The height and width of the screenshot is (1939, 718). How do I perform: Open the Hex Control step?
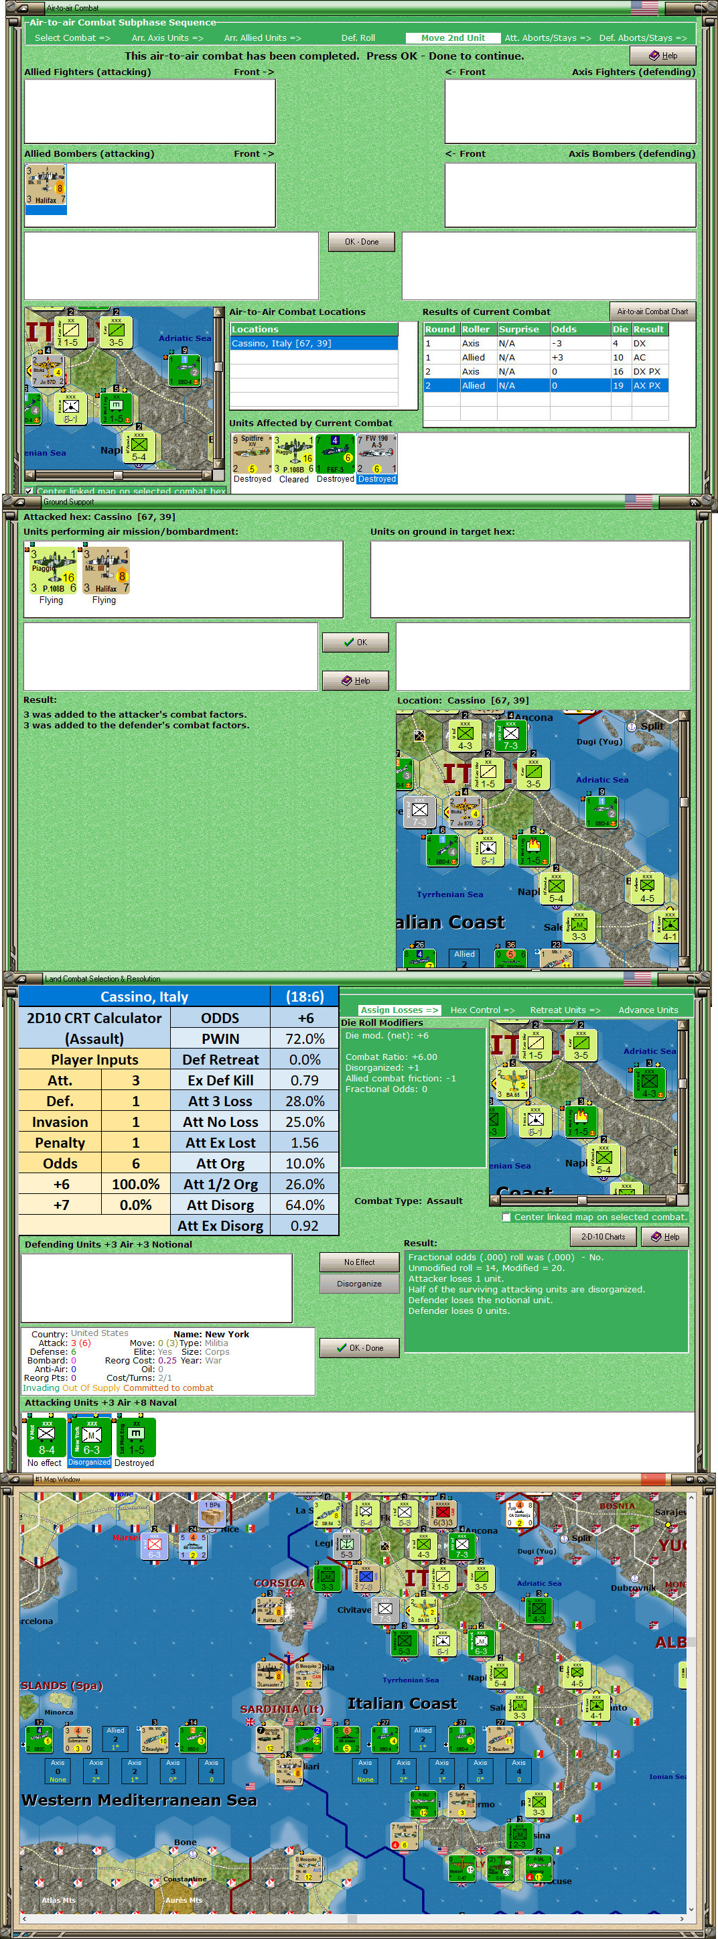tap(482, 1010)
